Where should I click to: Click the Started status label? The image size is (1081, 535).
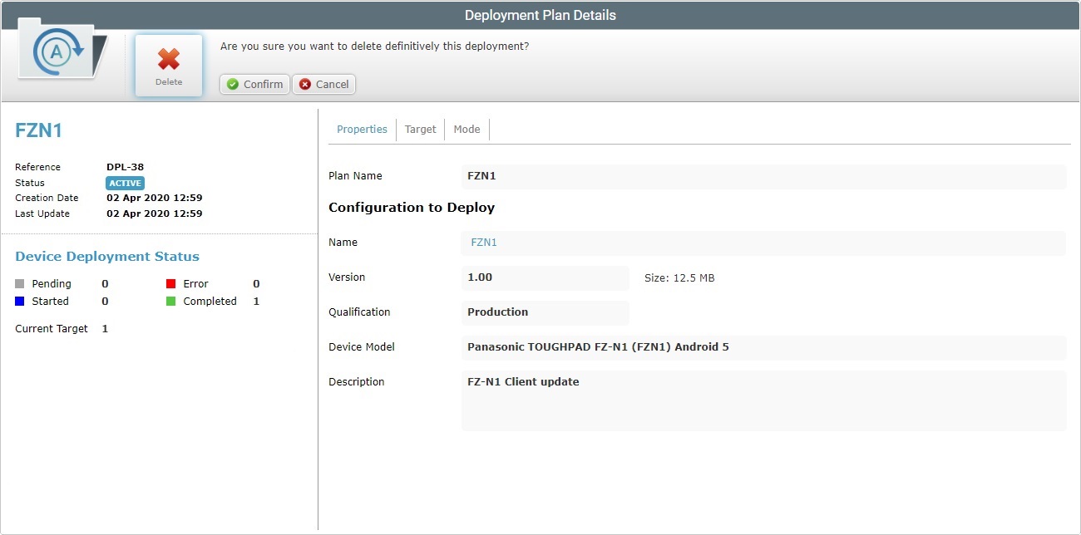point(51,302)
